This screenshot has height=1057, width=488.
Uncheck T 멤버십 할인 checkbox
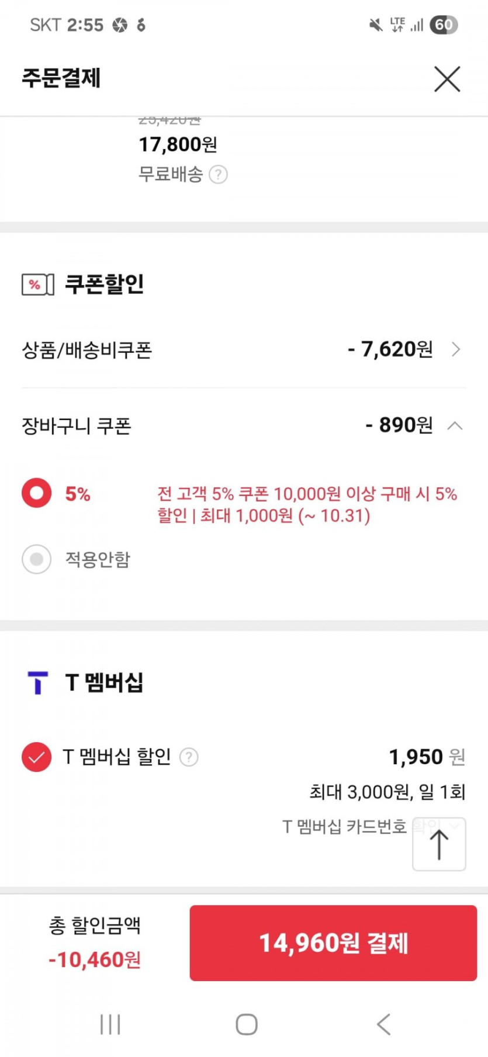[37, 757]
